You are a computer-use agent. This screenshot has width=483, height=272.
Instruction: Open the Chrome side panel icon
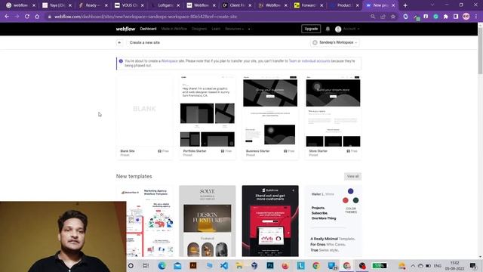(456, 17)
